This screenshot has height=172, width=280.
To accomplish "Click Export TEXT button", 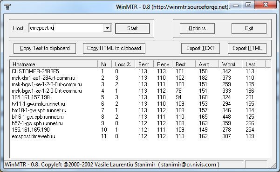I will coord(200,48).
